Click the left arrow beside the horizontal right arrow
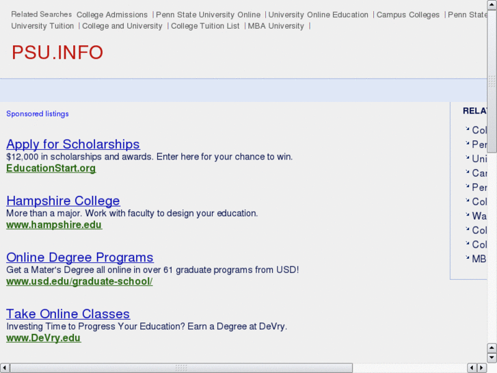The image size is (497, 373). click(x=472, y=368)
